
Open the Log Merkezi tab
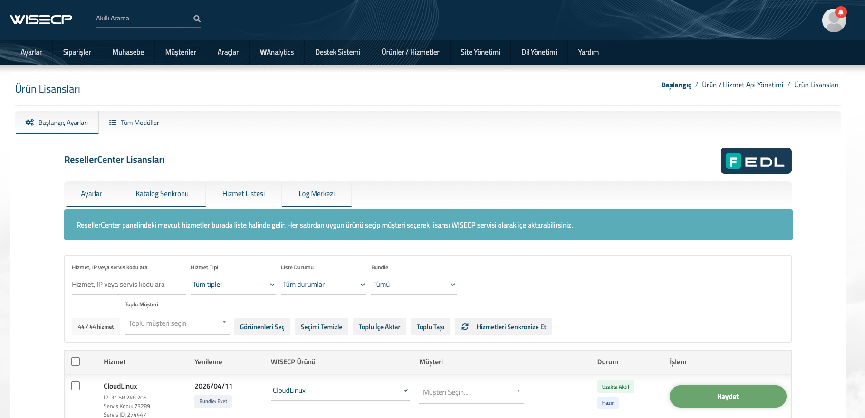[317, 194]
